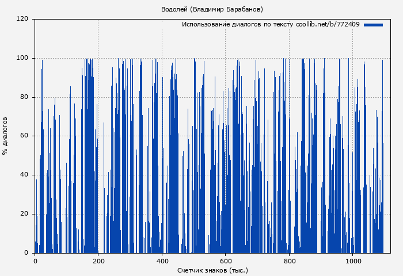
Task: Select the y-axis tick value 60
Action: tap(25, 136)
